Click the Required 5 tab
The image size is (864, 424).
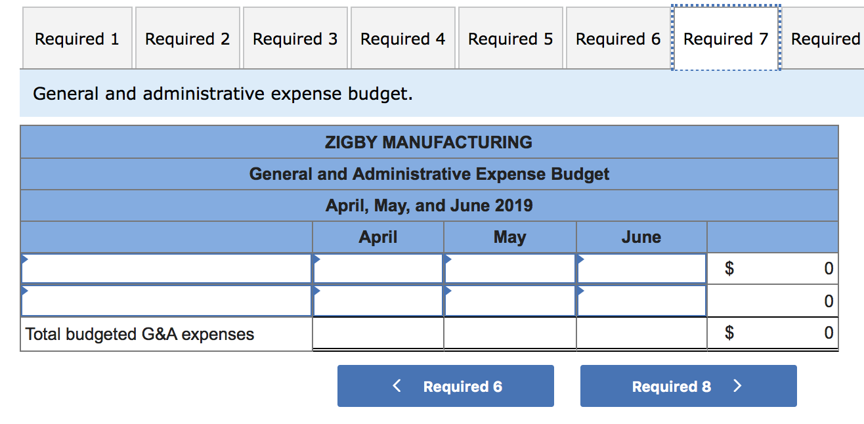click(x=511, y=38)
